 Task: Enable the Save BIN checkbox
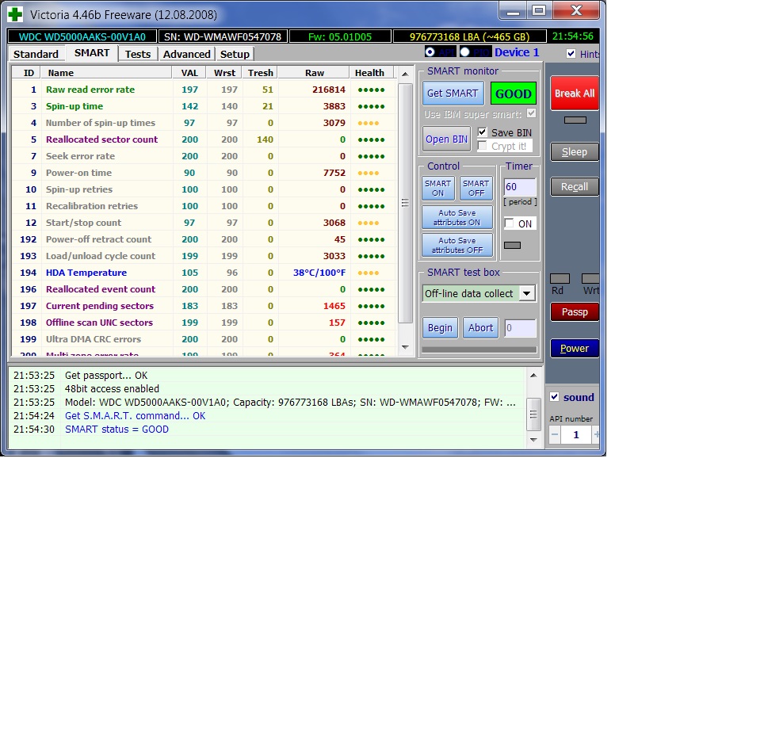[x=483, y=132]
